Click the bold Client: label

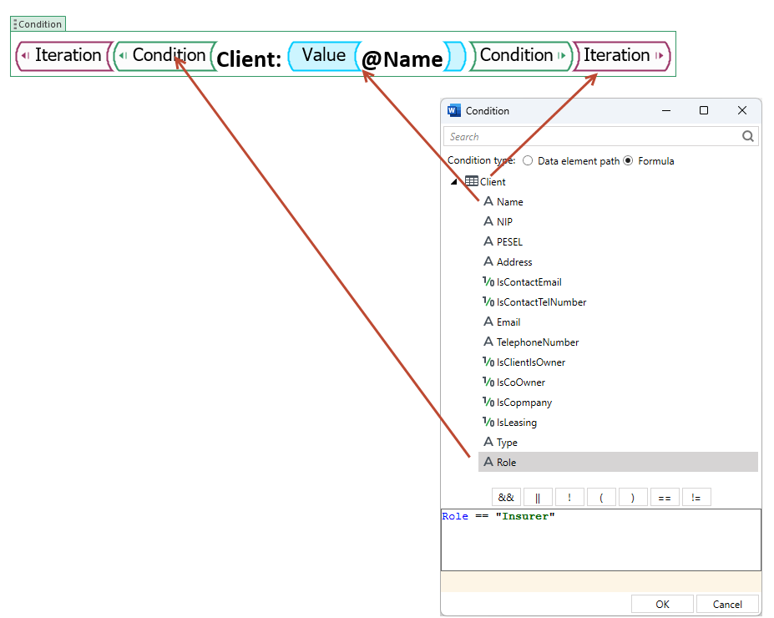click(x=250, y=59)
